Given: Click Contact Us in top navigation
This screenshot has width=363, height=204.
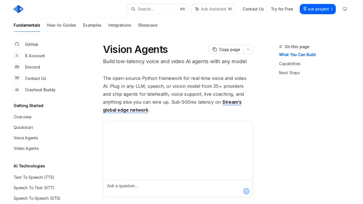Looking at the screenshot, I should [253, 9].
